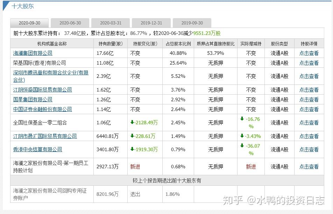The height and width of the screenshot is (214, 333).
Task: Click the -16.76% reduction value
Action: (x=251, y=123)
